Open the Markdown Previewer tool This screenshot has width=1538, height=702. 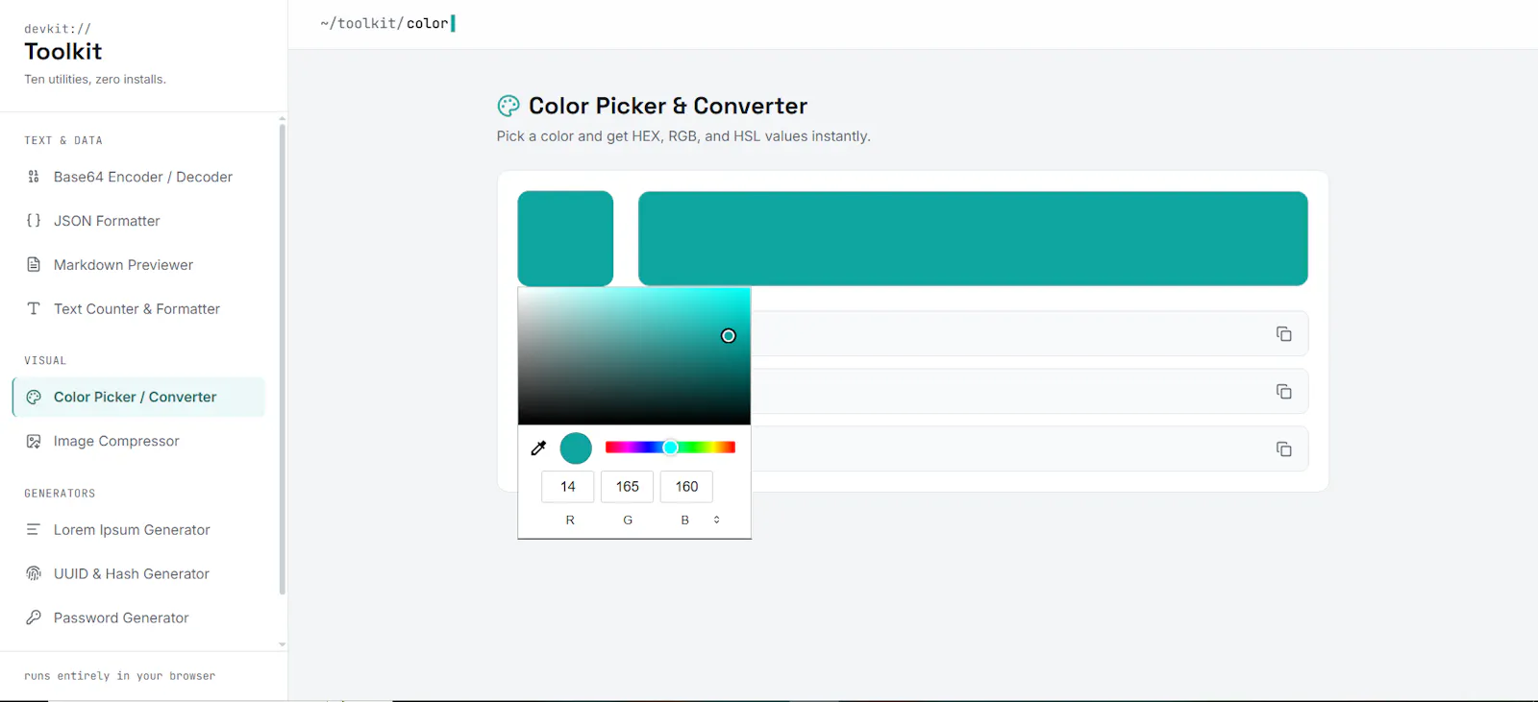click(138, 265)
